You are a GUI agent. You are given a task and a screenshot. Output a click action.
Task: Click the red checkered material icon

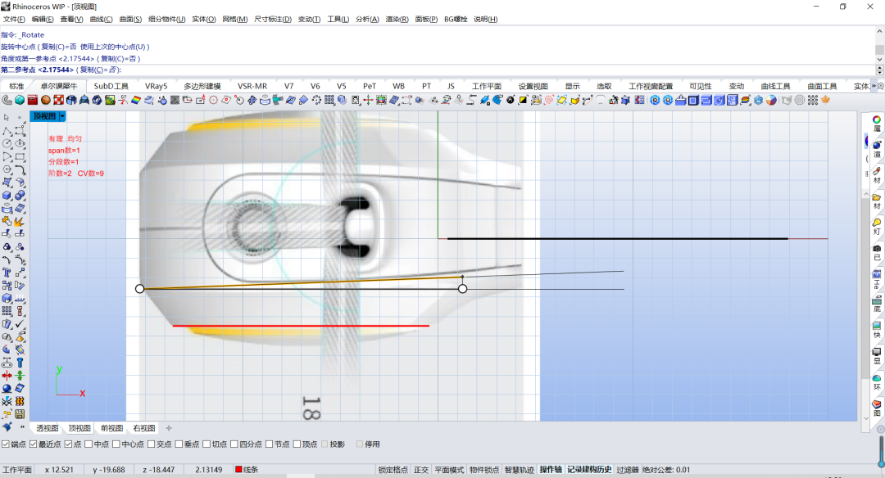coord(59,101)
